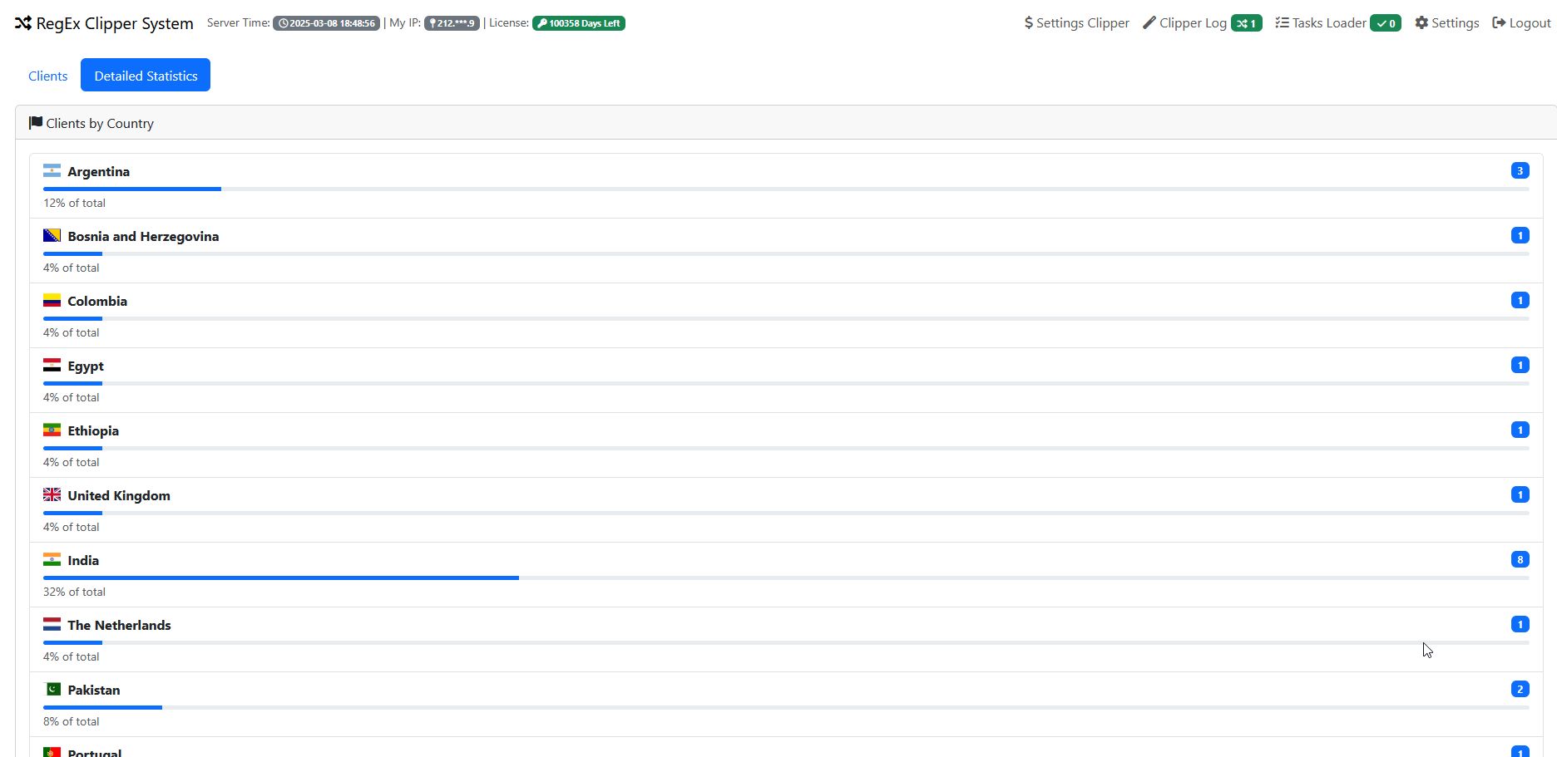The image size is (1557, 757).
Task: Click the Pakistan country name
Action: click(94, 690)
